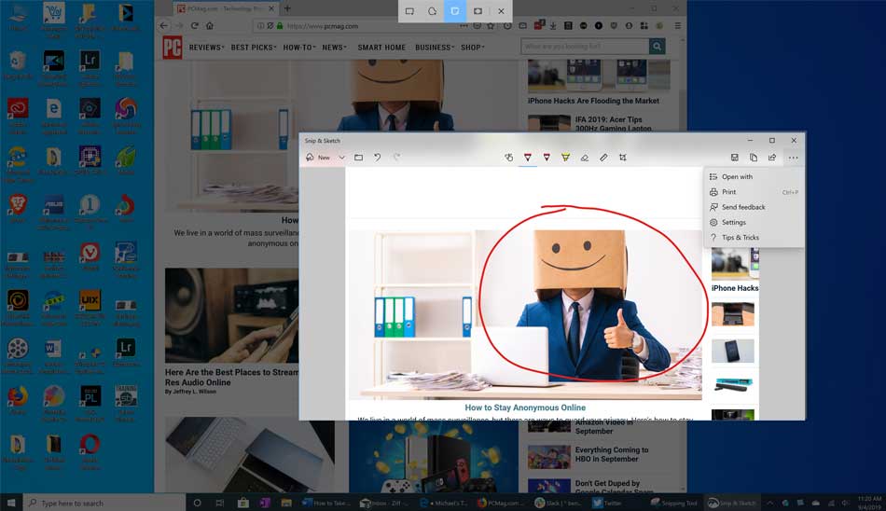This screenshot has width=886, height=511.
Task: Open the See more ellipsis menu
Action: tap(794, 158)
